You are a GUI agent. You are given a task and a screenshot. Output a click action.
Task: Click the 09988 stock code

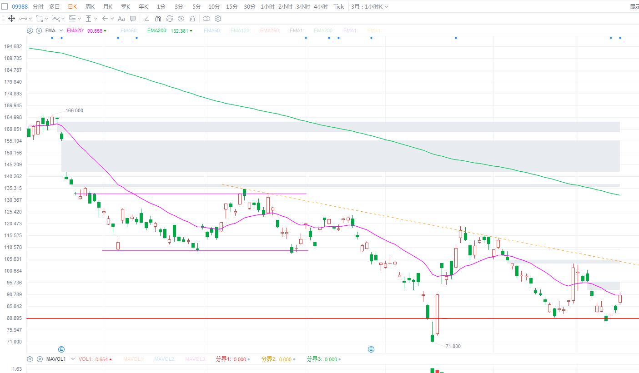coord(19,7)
